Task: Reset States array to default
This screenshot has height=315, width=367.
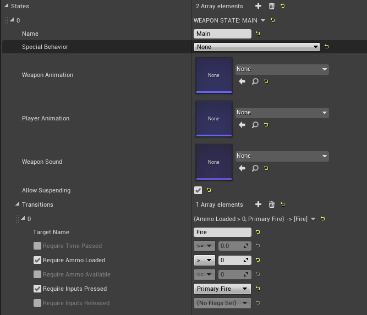Action: [x=283, y=6]
